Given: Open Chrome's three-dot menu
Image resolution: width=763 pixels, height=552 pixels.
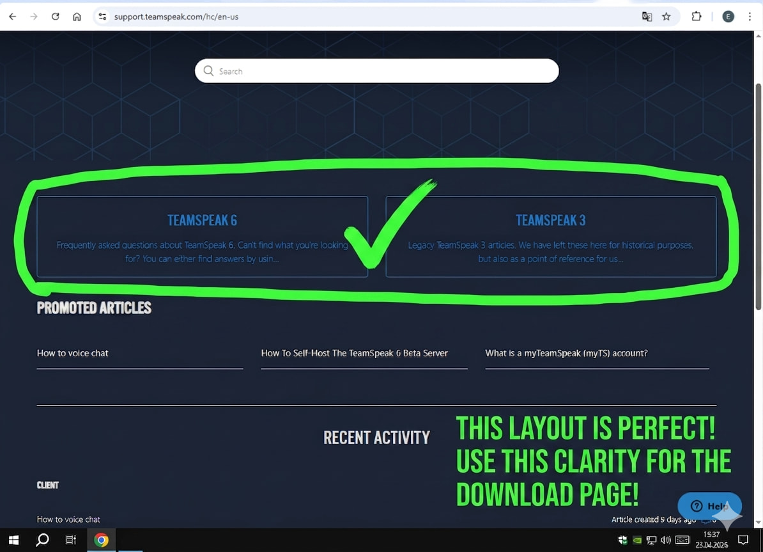Looking at the screenshot, I should click(x=750, y=17).
